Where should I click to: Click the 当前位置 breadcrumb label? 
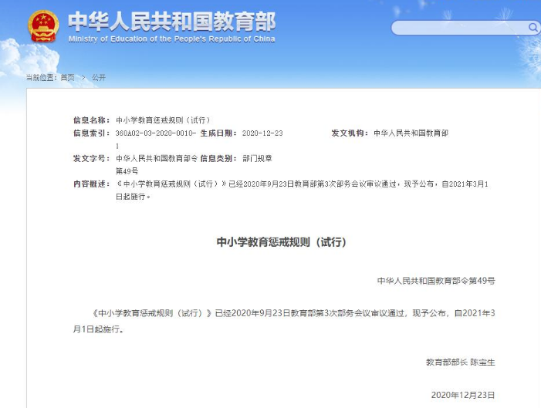[42, 78]
